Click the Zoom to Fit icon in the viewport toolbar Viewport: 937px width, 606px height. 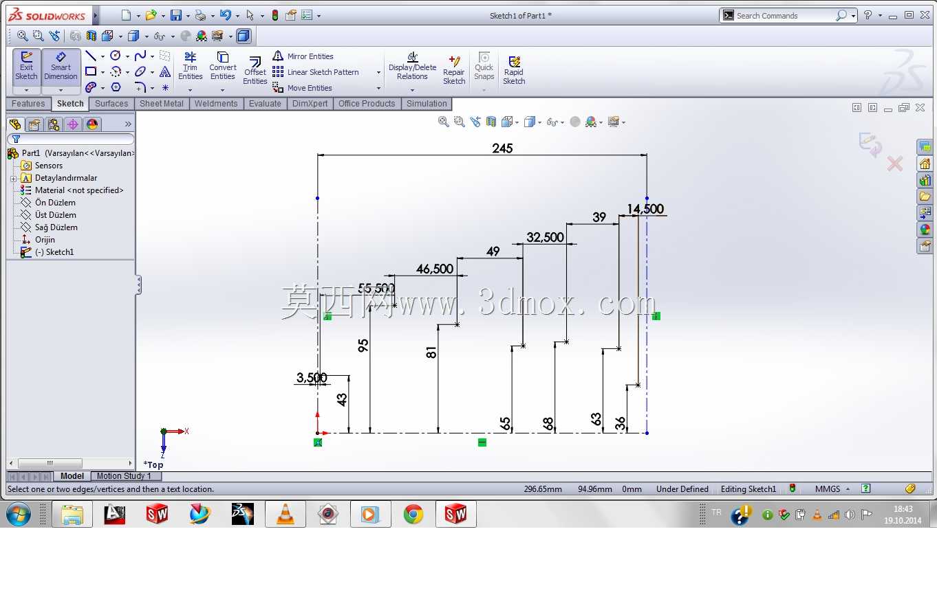pyautogui.click(x=444, y=122)
